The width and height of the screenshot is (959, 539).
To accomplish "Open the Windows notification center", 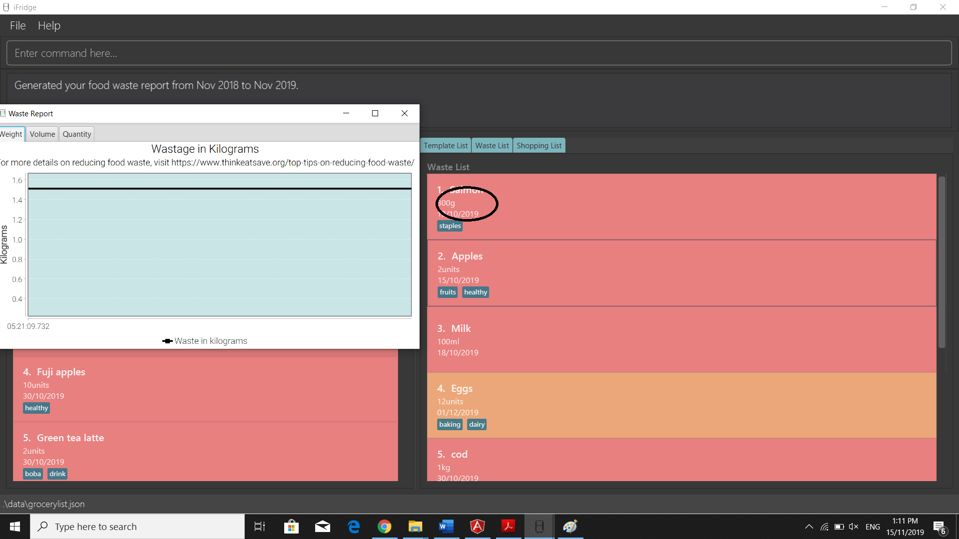I will coord(940,527).
